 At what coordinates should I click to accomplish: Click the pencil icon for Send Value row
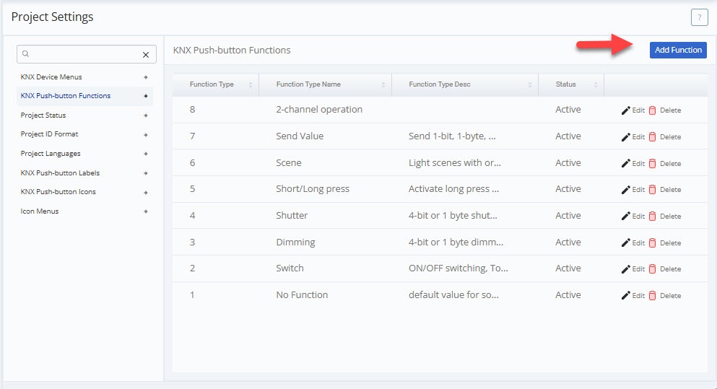coord(625,136)
